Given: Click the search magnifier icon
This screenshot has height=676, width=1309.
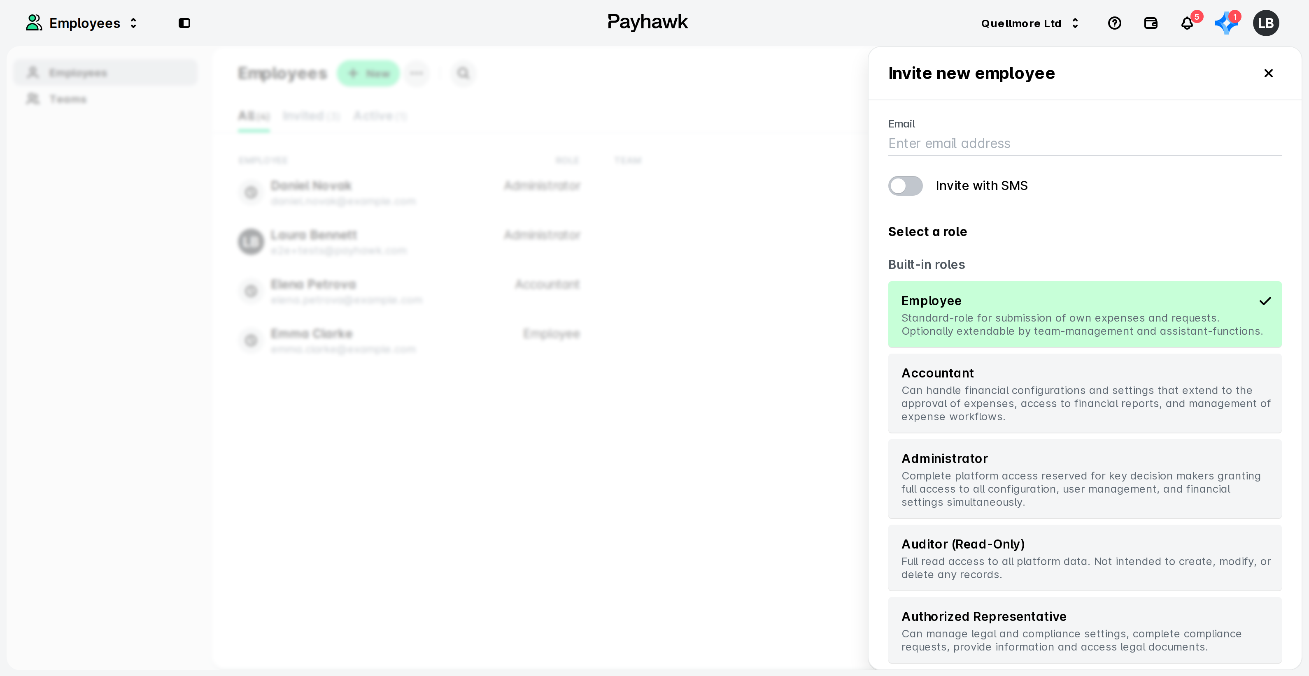Looking at the screenshot, I should (x=463, y=73).
